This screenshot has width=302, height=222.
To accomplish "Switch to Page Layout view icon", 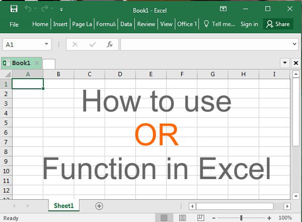I will (x=182, y=218).
